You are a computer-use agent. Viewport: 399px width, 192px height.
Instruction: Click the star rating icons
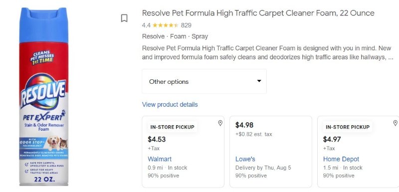coord(166,25)
